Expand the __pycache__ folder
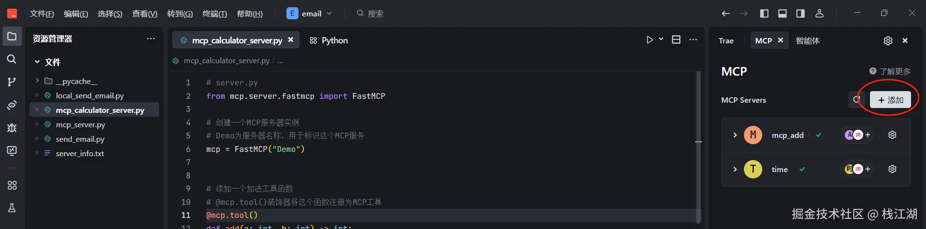Screen dimensions: 926x229 [x=37, y=81]
